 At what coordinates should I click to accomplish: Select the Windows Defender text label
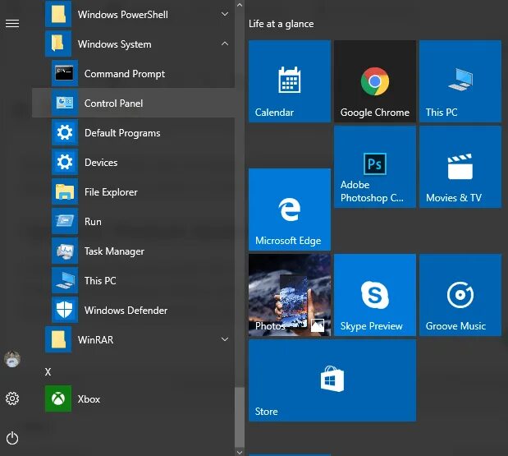pos(126,310)
